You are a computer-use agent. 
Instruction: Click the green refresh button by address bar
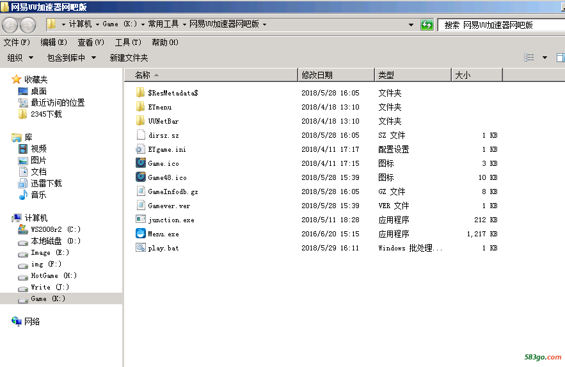click(427, 25)
